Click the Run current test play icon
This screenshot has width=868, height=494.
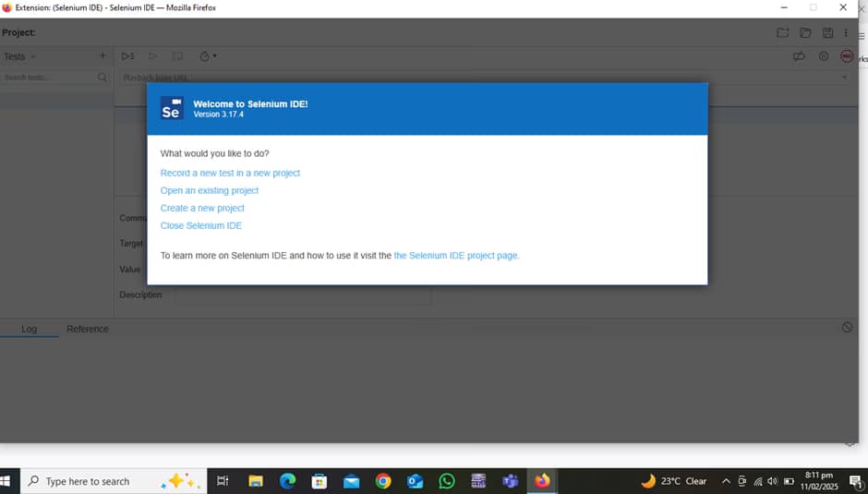coord(152,56)
